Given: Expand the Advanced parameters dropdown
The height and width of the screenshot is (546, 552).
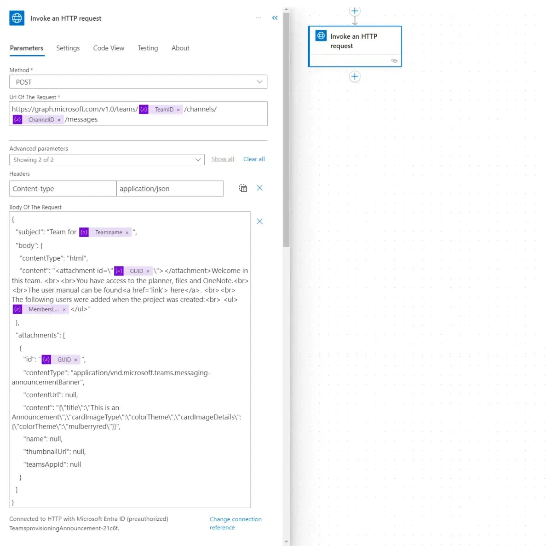Looking at the screenshot, I should pos(107,160).
